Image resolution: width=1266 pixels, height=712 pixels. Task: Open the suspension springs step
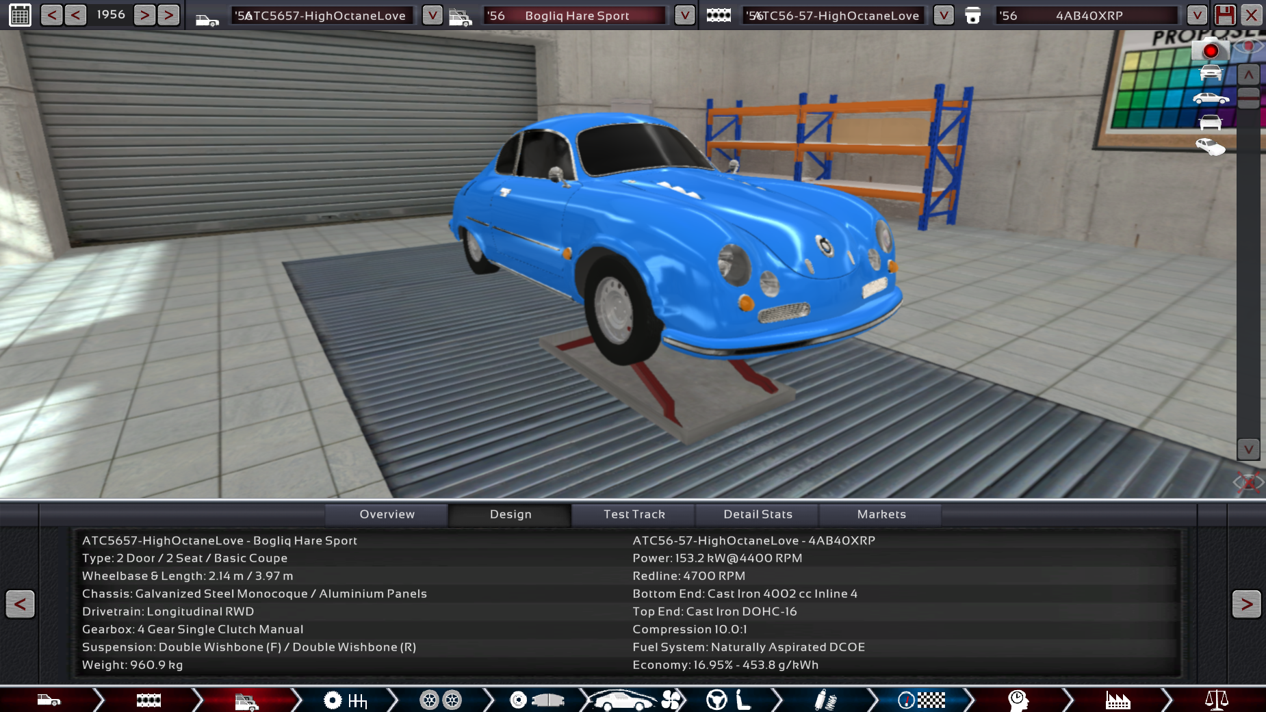click(826, 700)
